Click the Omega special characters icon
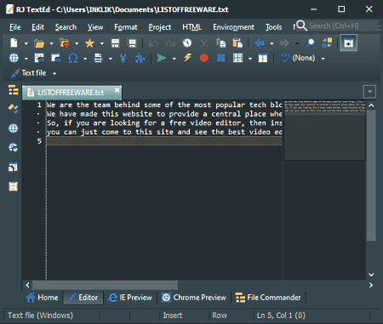383x324 pixels. click(x=73, y=58)
